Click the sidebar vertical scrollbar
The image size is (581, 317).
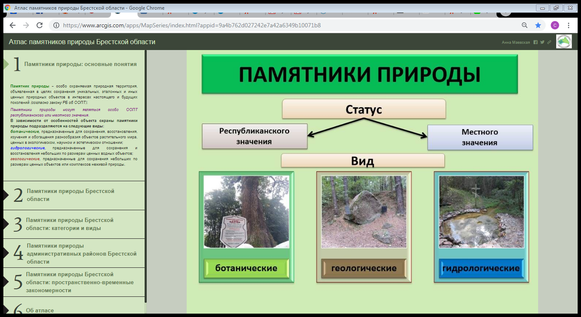coord(146,177)
